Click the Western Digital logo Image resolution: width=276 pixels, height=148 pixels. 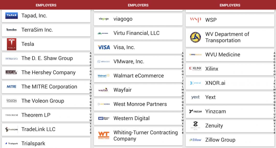click(x=104, y=118)
